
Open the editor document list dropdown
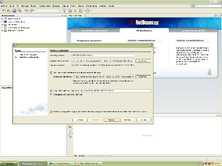pos(216,15)
